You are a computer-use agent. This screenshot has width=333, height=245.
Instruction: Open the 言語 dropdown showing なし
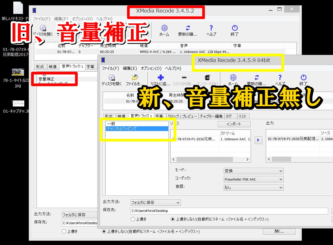[253, 187]
